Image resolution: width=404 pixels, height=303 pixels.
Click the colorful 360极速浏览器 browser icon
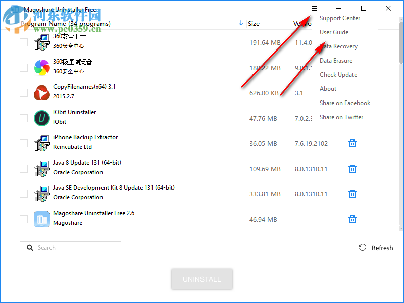[x=41, y=66]
